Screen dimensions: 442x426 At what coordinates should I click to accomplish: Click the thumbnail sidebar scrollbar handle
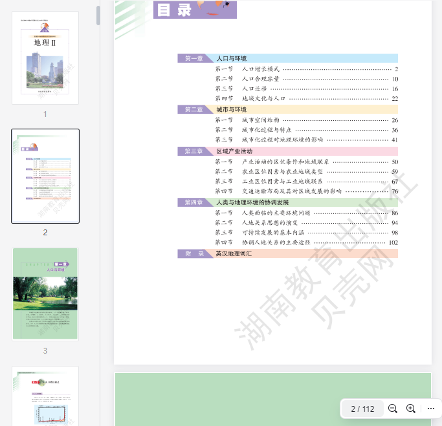coord(98,16)
